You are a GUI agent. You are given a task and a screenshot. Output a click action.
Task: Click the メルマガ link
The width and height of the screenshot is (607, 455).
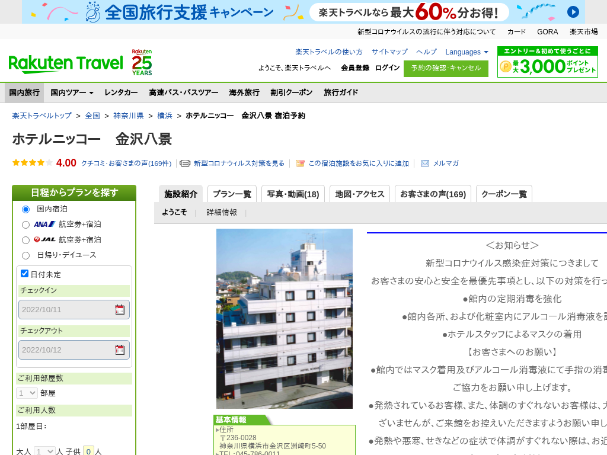tap(446, 164)
